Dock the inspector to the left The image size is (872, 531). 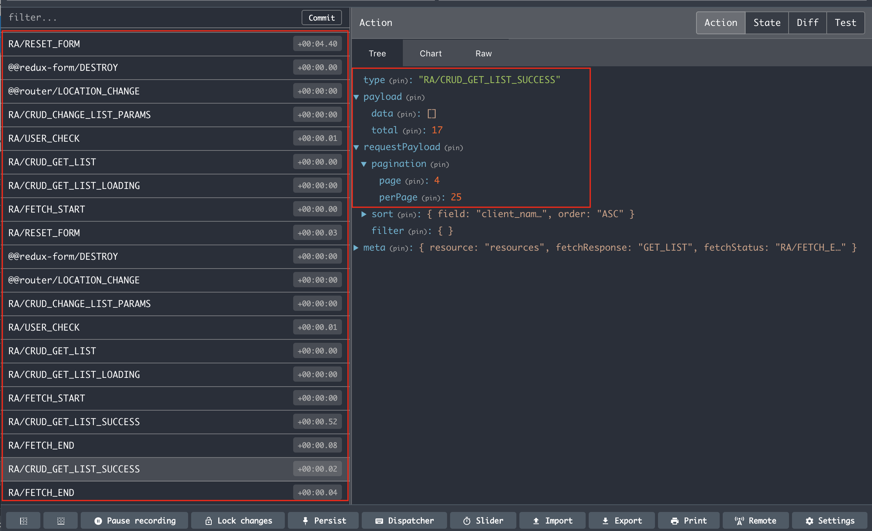coord(23,520)
